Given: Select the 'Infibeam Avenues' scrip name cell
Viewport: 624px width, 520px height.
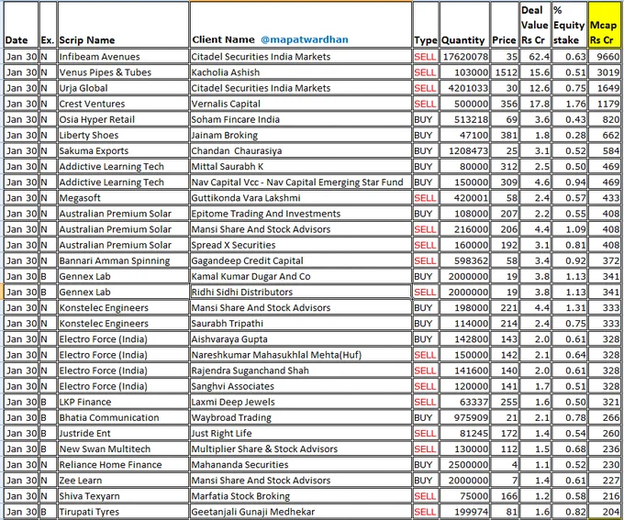Looking at the screenshot, I should (123, 57).
